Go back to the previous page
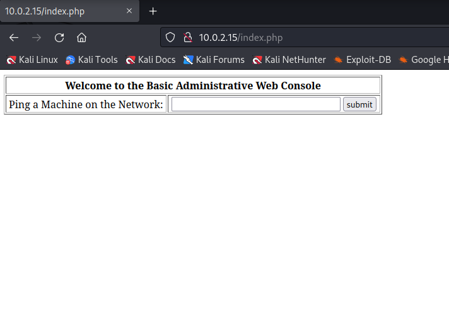 (14, 38)
